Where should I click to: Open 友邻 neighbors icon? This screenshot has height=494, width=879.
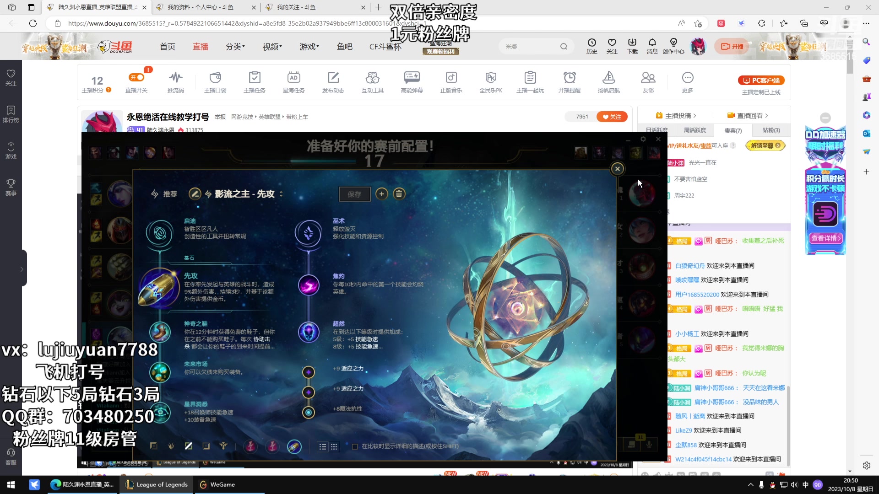(x=648, y=82)
